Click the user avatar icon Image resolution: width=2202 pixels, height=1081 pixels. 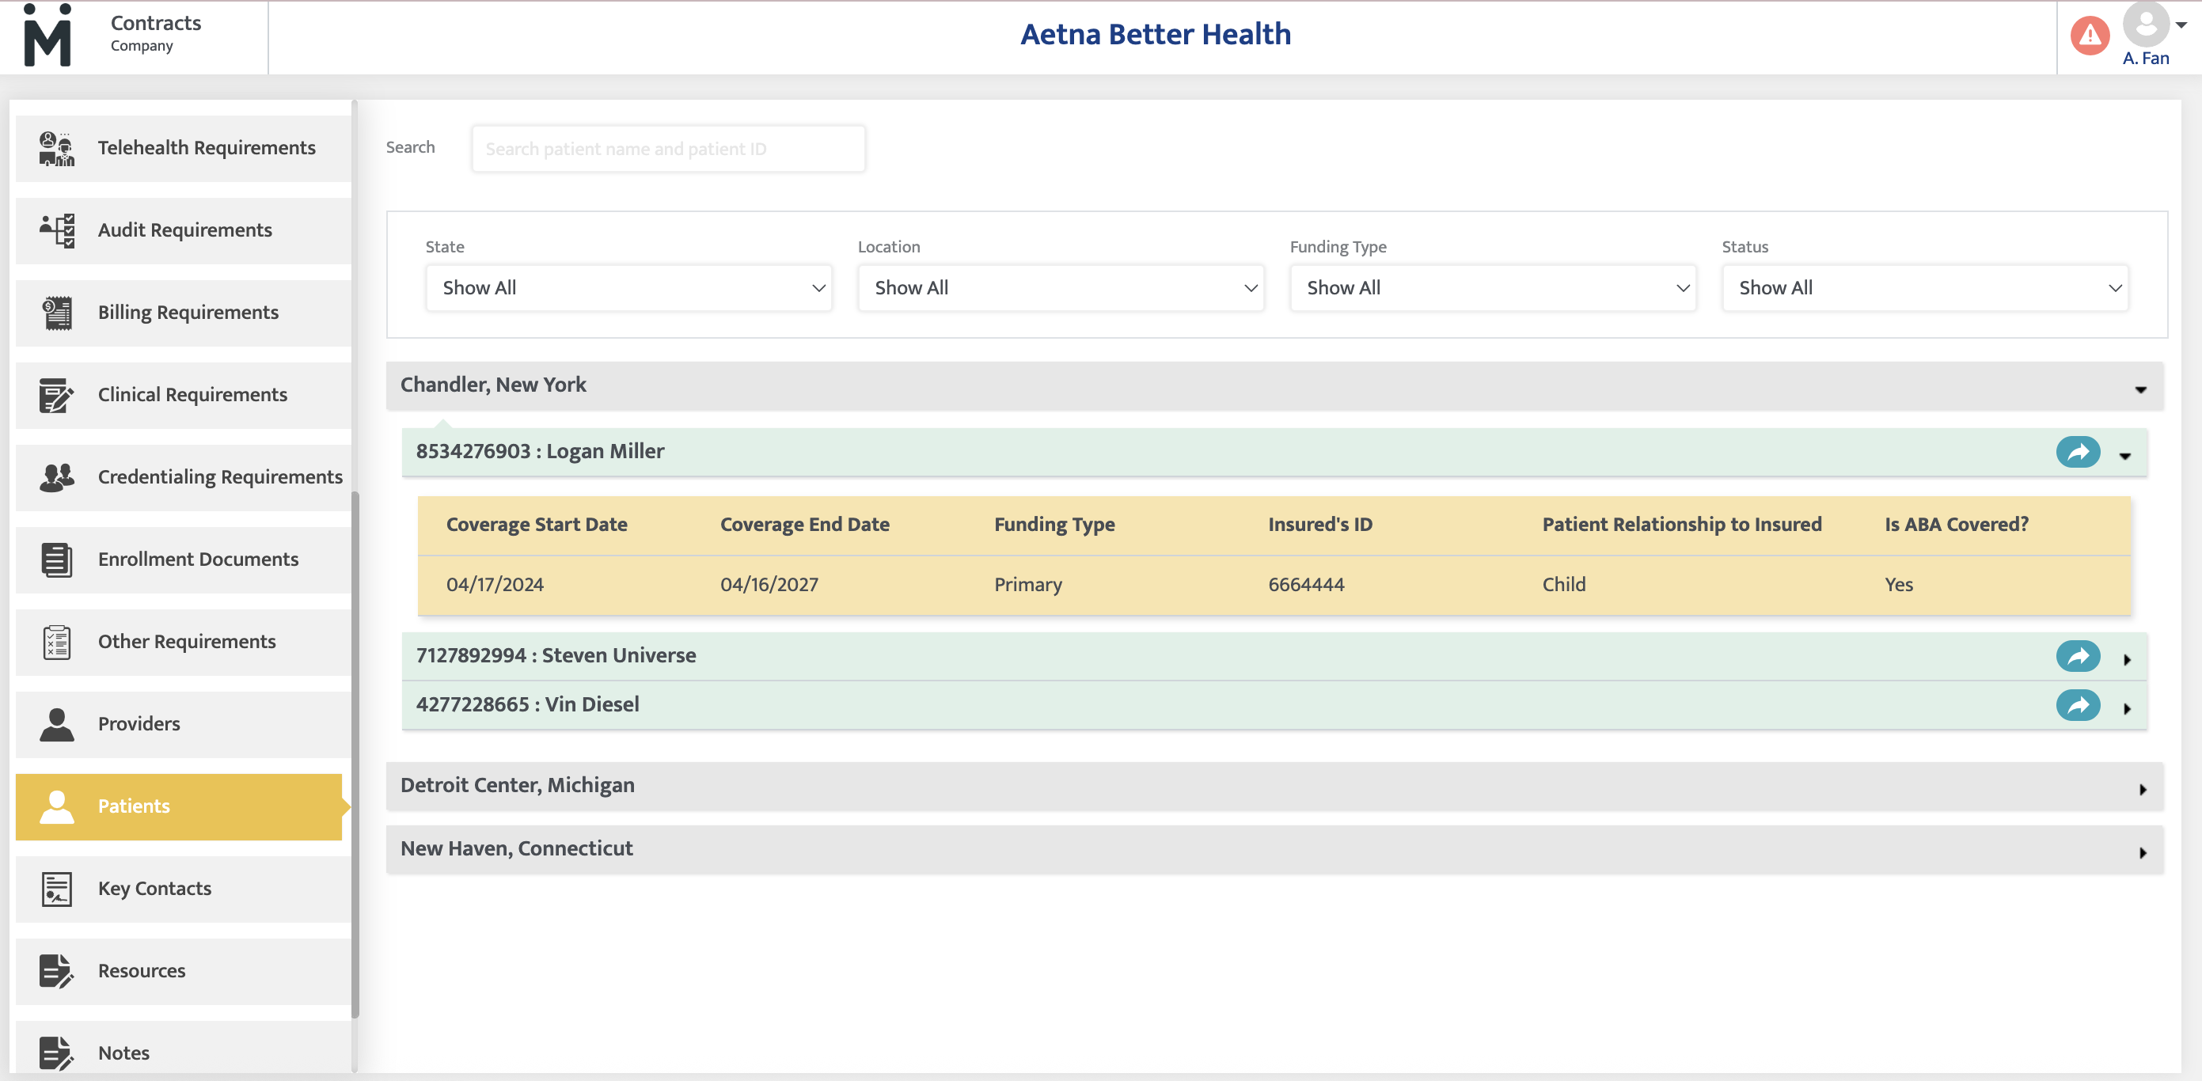point(2146,24)
